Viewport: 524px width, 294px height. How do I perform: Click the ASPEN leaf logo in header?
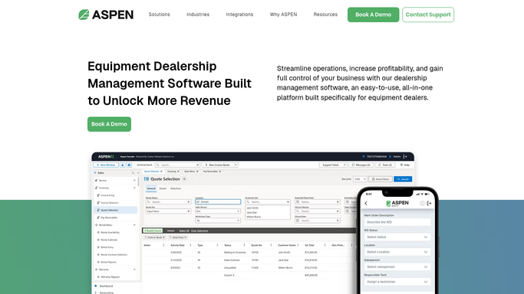coord(106,15)
